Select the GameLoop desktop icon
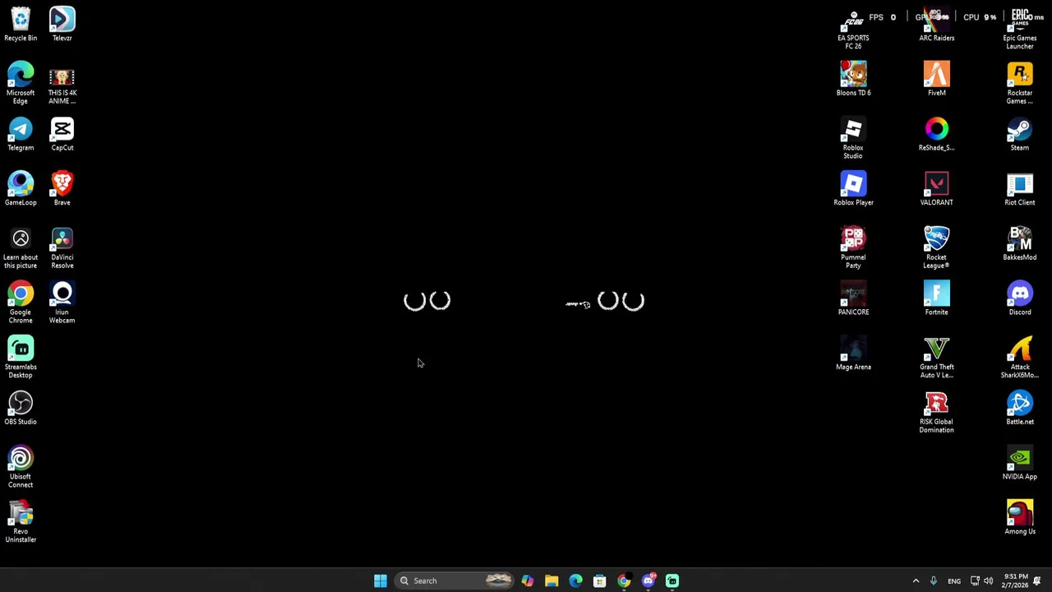 click(x=21, y=188)
